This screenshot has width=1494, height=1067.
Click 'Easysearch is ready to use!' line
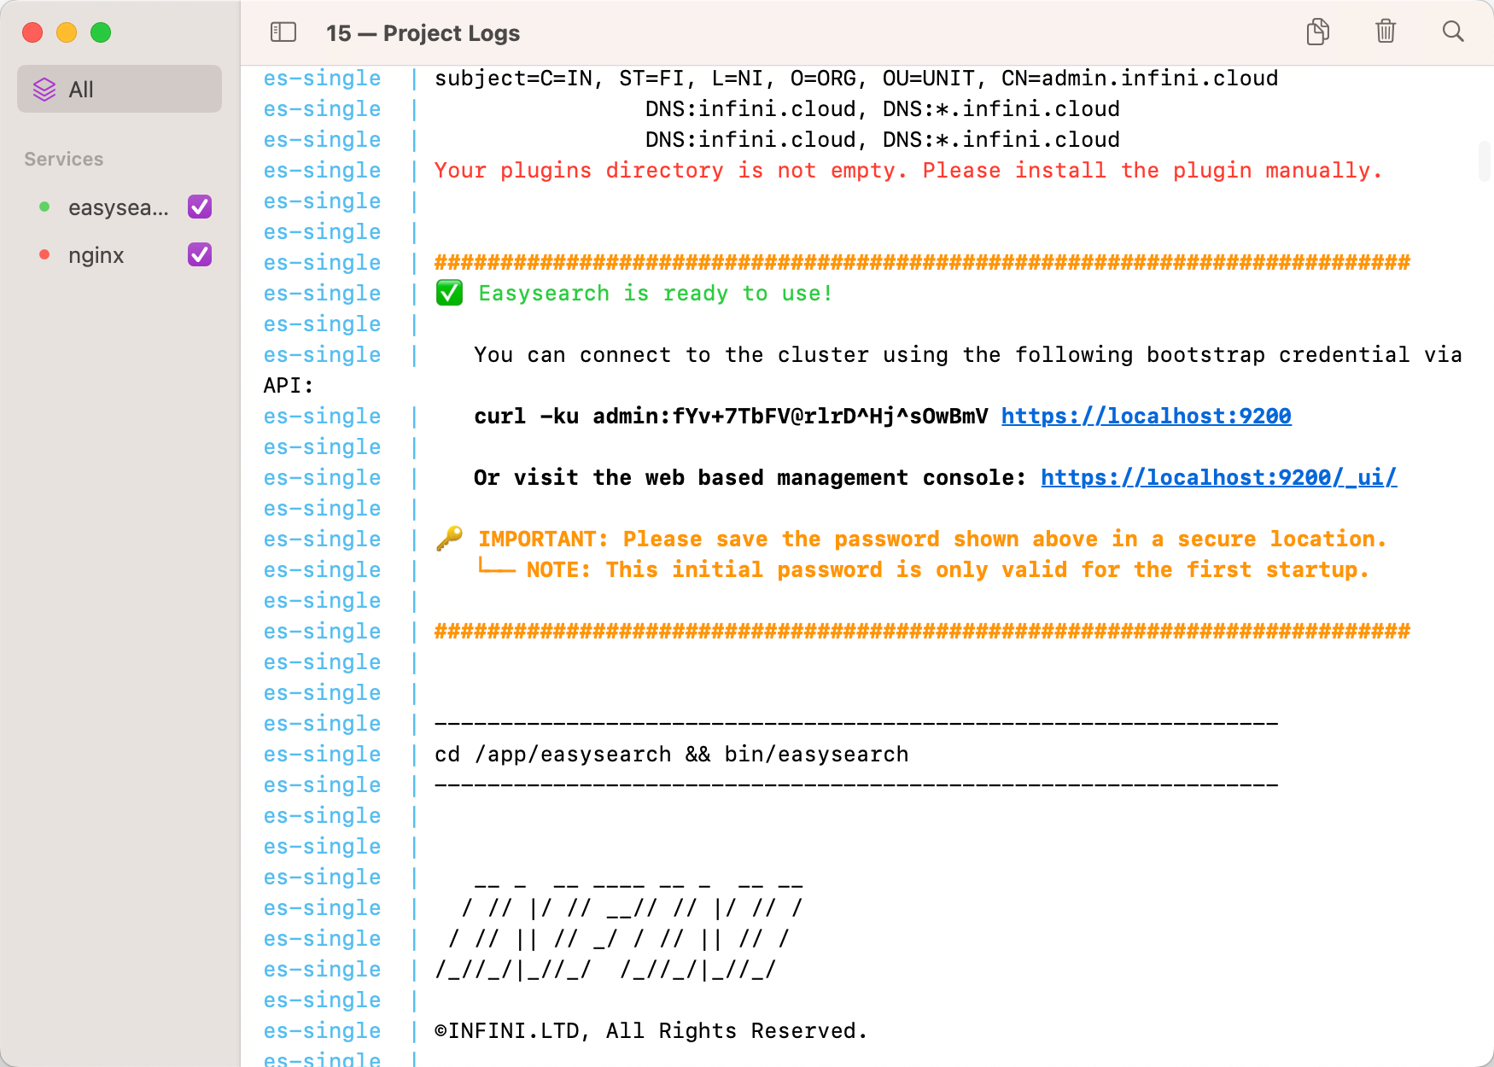pos(655,293)
